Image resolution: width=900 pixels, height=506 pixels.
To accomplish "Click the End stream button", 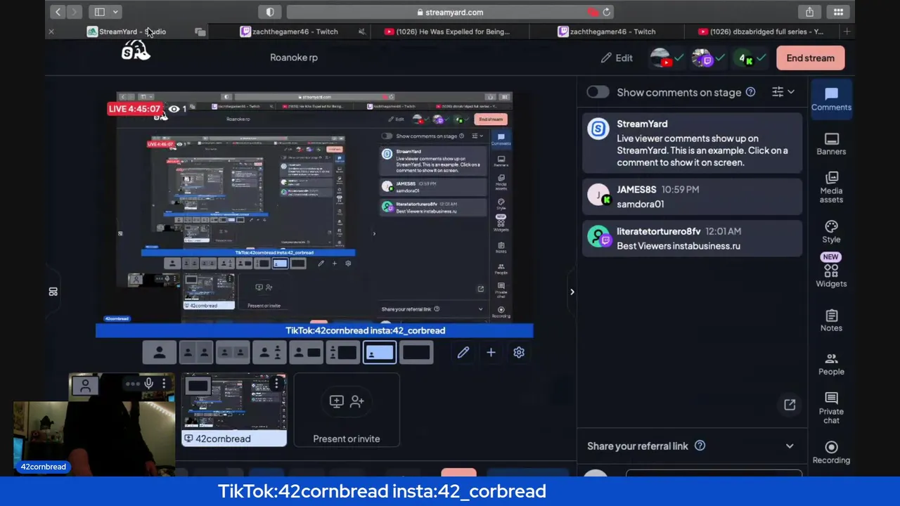I will pyautogui.click(x=810, y=58).
